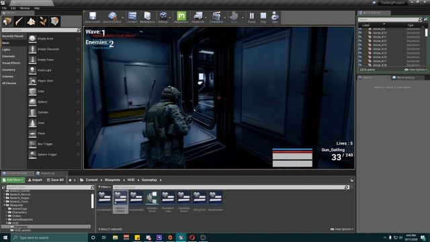Launch the green Megascans plugin icon
The image size is (430, 242).
(x=181, y=16)
